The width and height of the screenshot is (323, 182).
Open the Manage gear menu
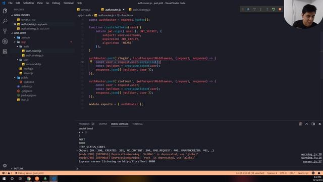pyautogui.click(x=5, y=165)
